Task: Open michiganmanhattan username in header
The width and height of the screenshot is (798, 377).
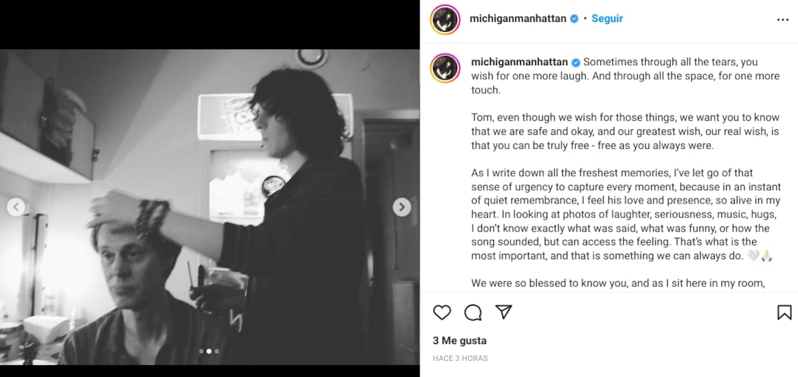Action: click(x=518, y=19)
